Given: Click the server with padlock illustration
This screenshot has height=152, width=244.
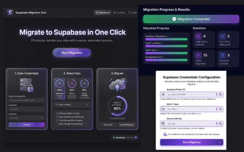Looking at the screenshot, I should 27,85.
